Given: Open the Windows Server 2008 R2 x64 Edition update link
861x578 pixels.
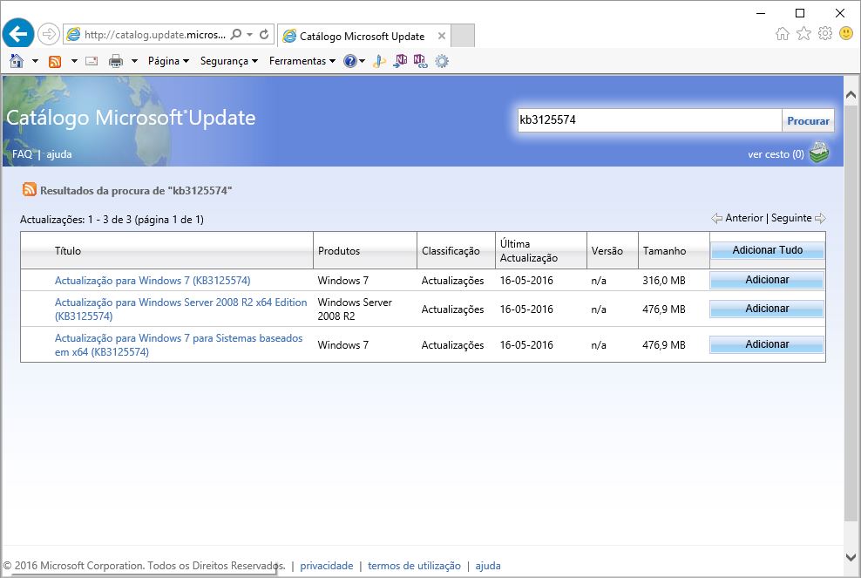Looking at the screenshot, I should (180, 309).
